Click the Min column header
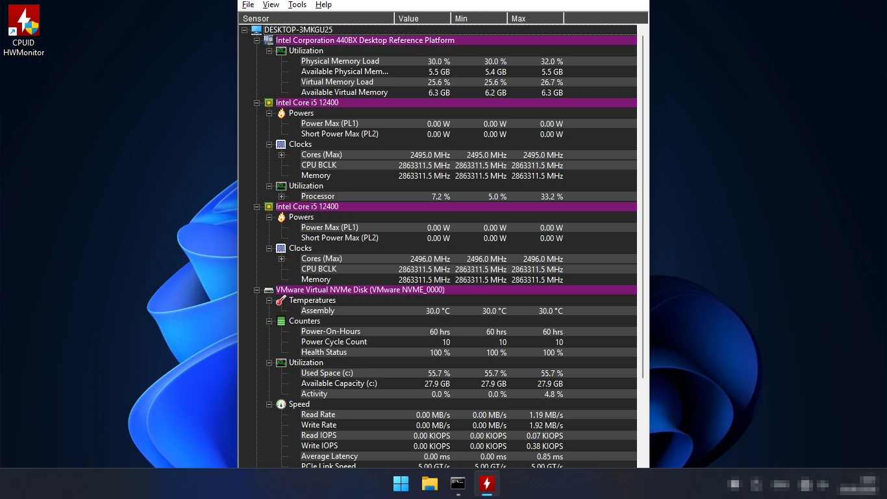 click(x=479, y=18)
